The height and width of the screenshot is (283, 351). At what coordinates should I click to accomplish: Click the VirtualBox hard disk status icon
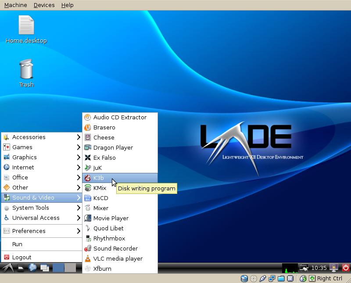244,279
